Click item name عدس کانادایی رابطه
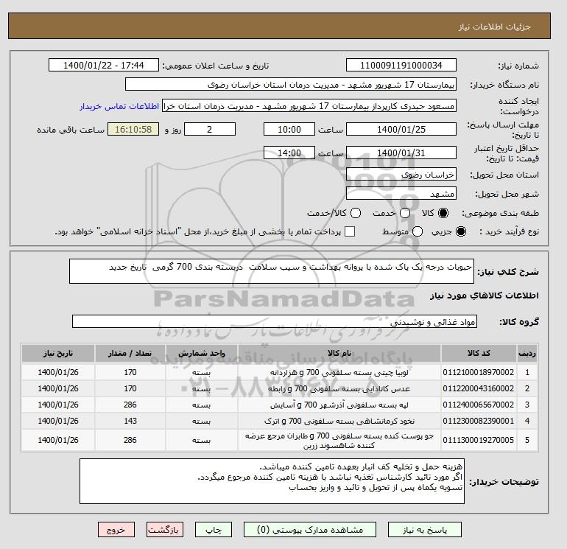The width and height of the screenshot is (567, 549). coord(339,388)
